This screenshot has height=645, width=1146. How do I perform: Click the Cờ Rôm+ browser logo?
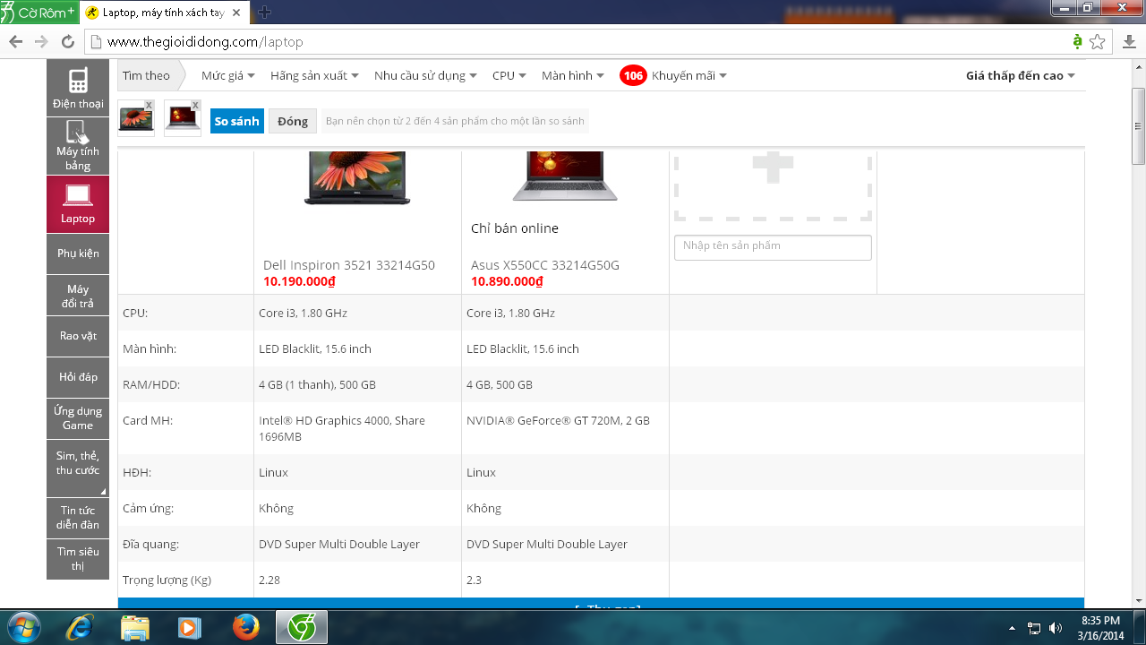[x=38, y=13]
